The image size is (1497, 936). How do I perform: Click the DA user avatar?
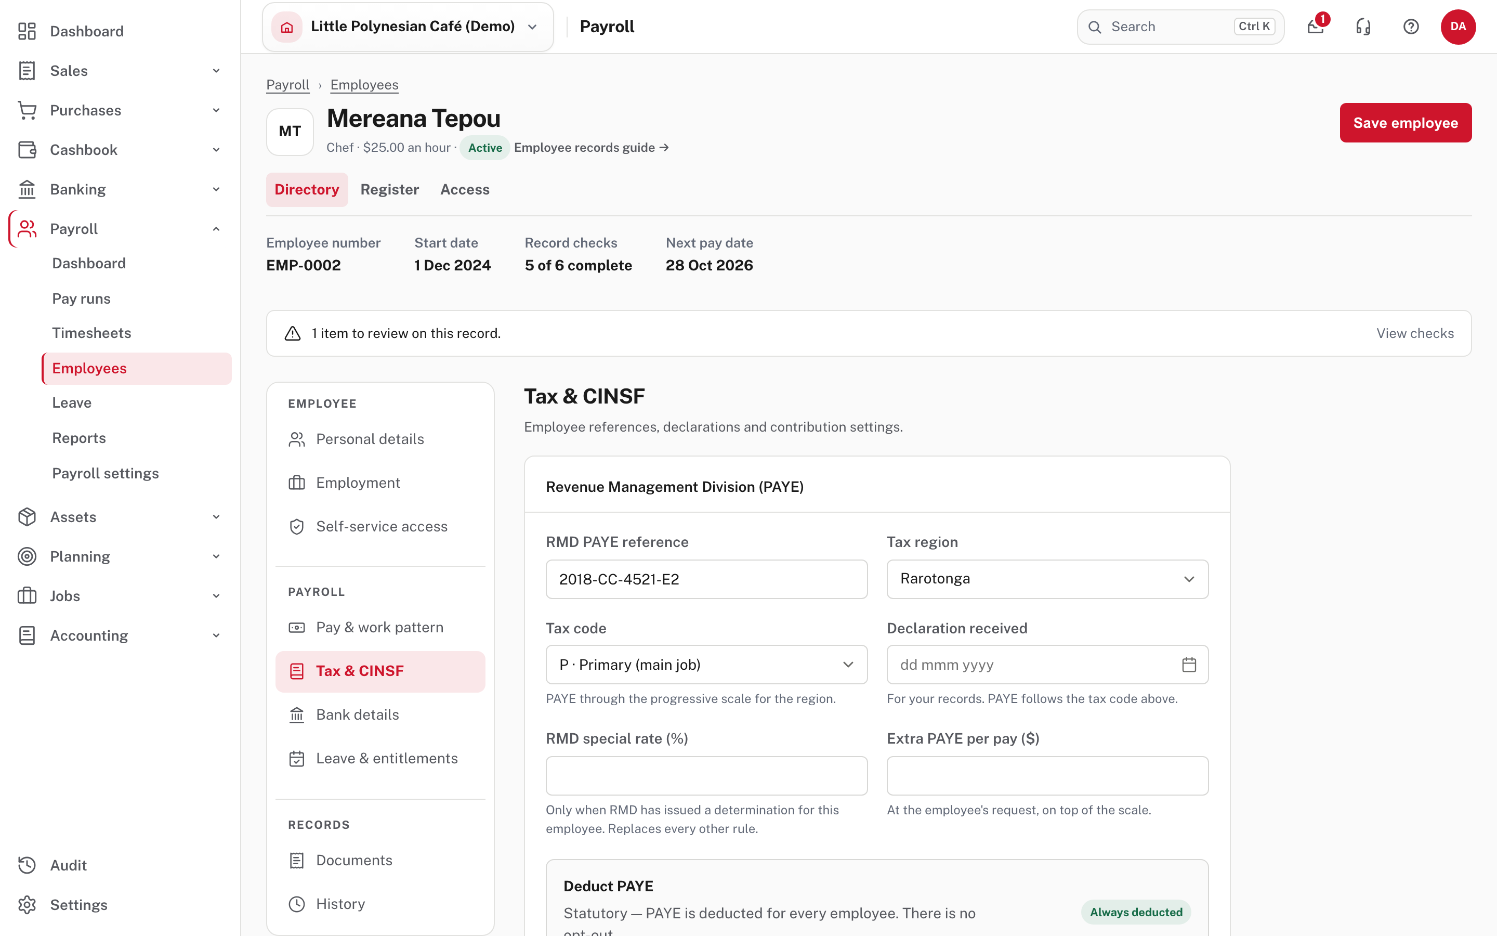[1458, 27]
